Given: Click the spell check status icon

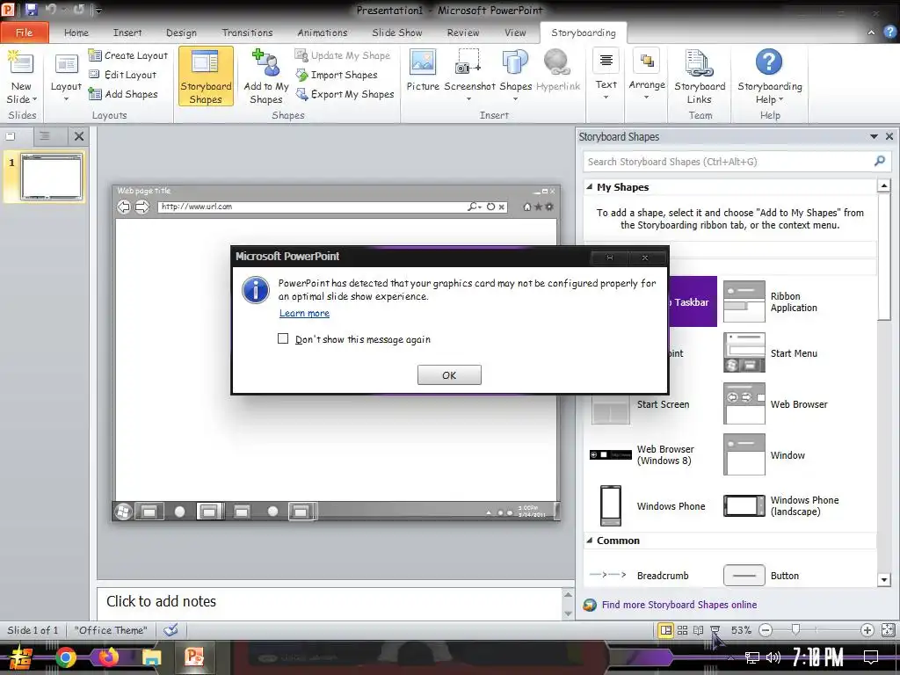Looking at the screenshot, I should [x=171, y=630].
